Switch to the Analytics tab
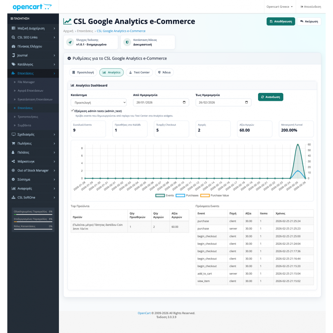This screenshot has width=333, height=333. (112, 72)
